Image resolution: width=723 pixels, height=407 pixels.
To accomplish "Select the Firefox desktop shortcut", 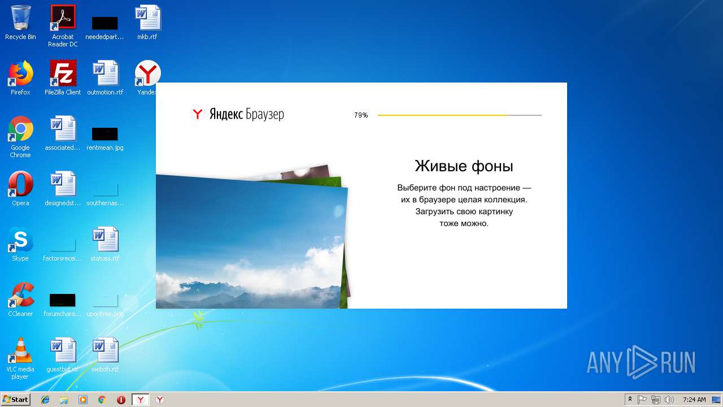I will [20, 78].
